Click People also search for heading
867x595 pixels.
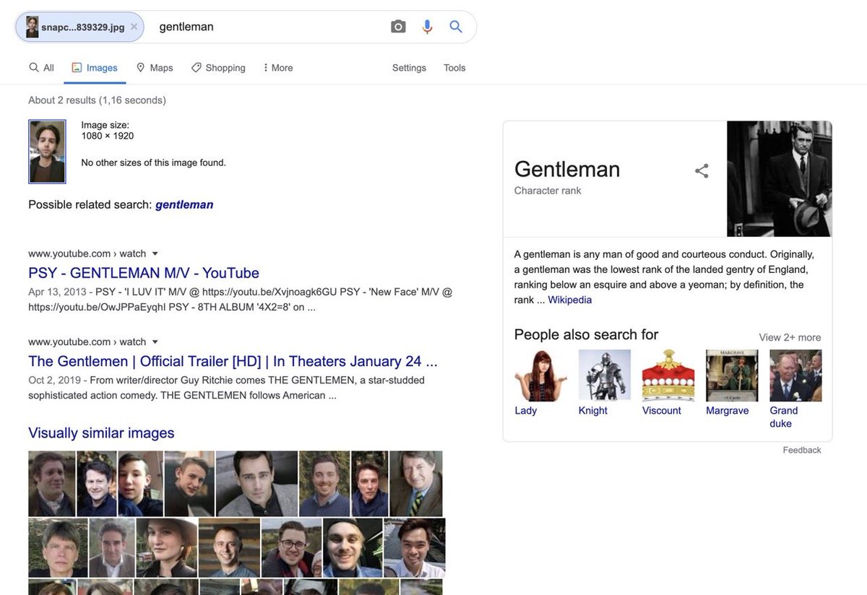pyautogui.click(x=586, y=334)
